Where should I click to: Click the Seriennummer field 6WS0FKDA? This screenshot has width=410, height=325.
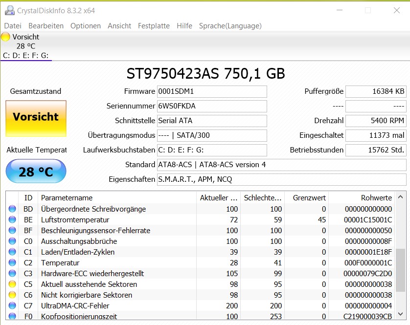point(212,106)
